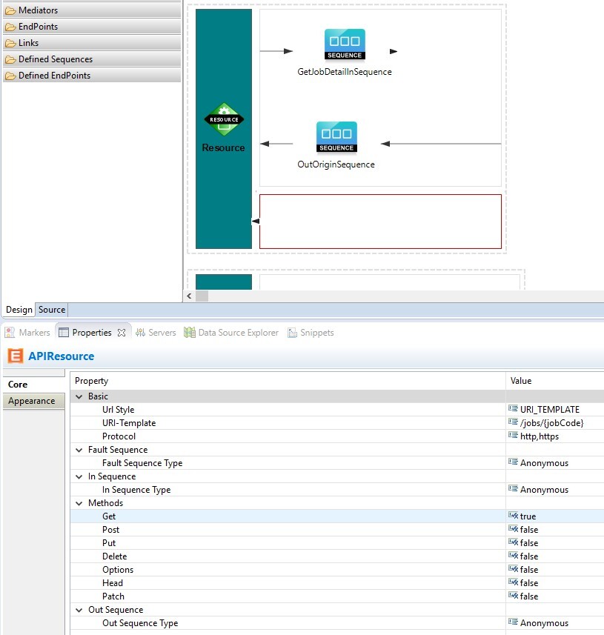Open the EndPoints palette folder
This screenshot has width=604, height=635.
tap(92, 27)
